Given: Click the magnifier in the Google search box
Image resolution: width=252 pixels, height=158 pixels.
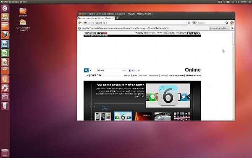Looking at the screenshot, I should click(x=227, y=23).
